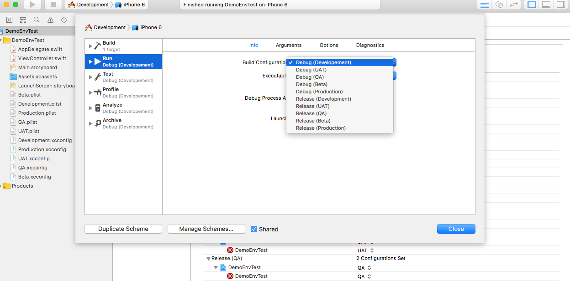570x281 pixels.
Task: Select the Analyze action icon
Action: [98, 108]
